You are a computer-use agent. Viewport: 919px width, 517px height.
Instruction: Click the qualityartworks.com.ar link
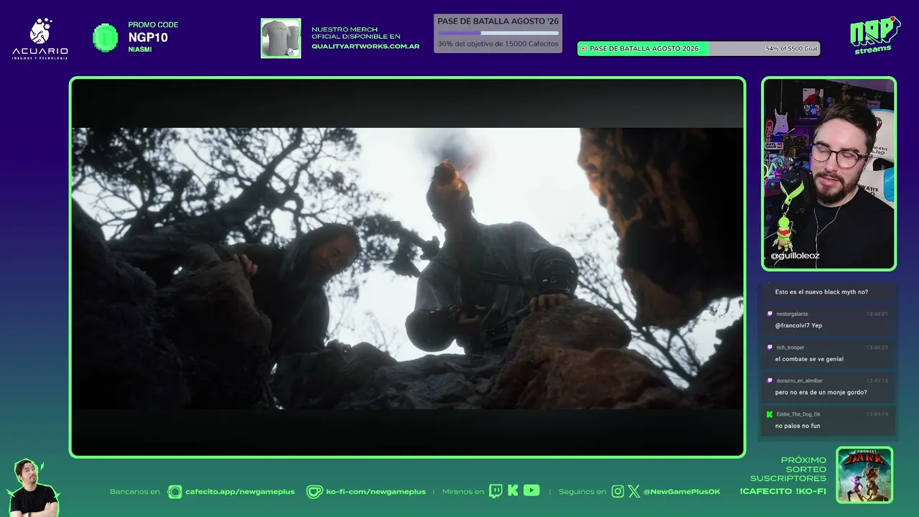365,47
